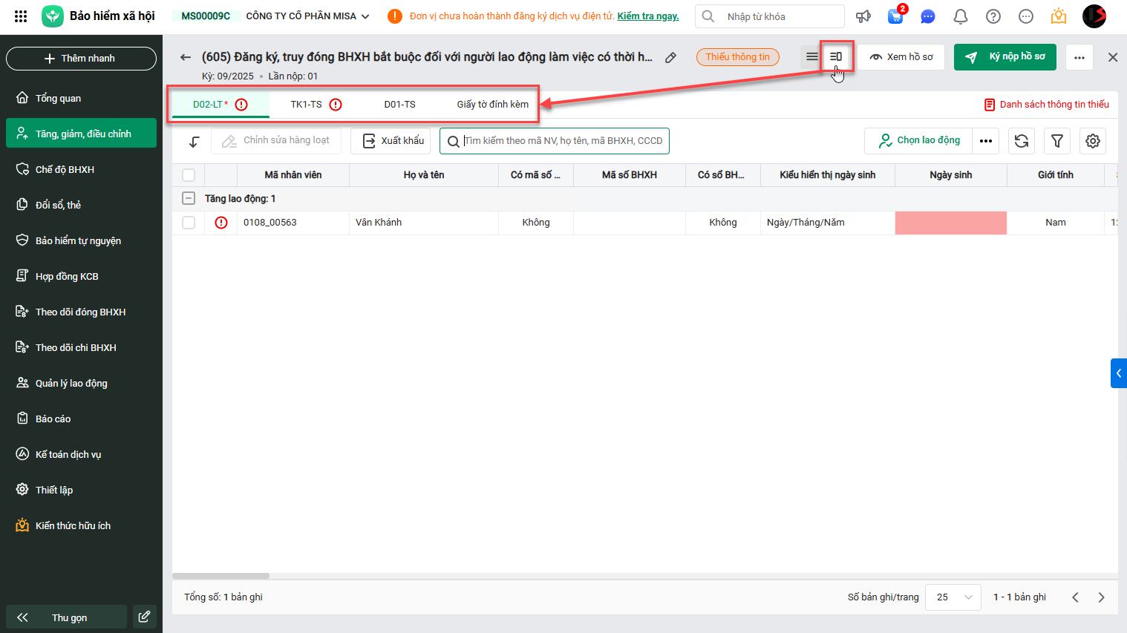The height and width of the screenshot is (633, 1127).
Task: Open the notifications bell icon
Action: tap(961, 16)
